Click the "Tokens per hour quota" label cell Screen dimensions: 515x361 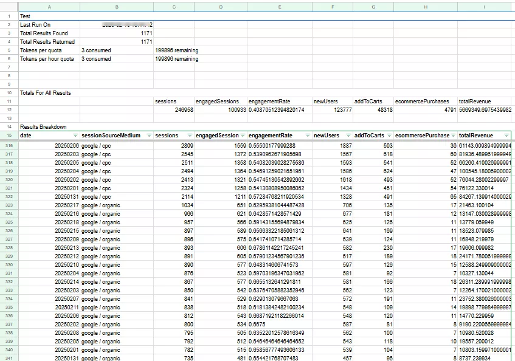click(49, 59)
